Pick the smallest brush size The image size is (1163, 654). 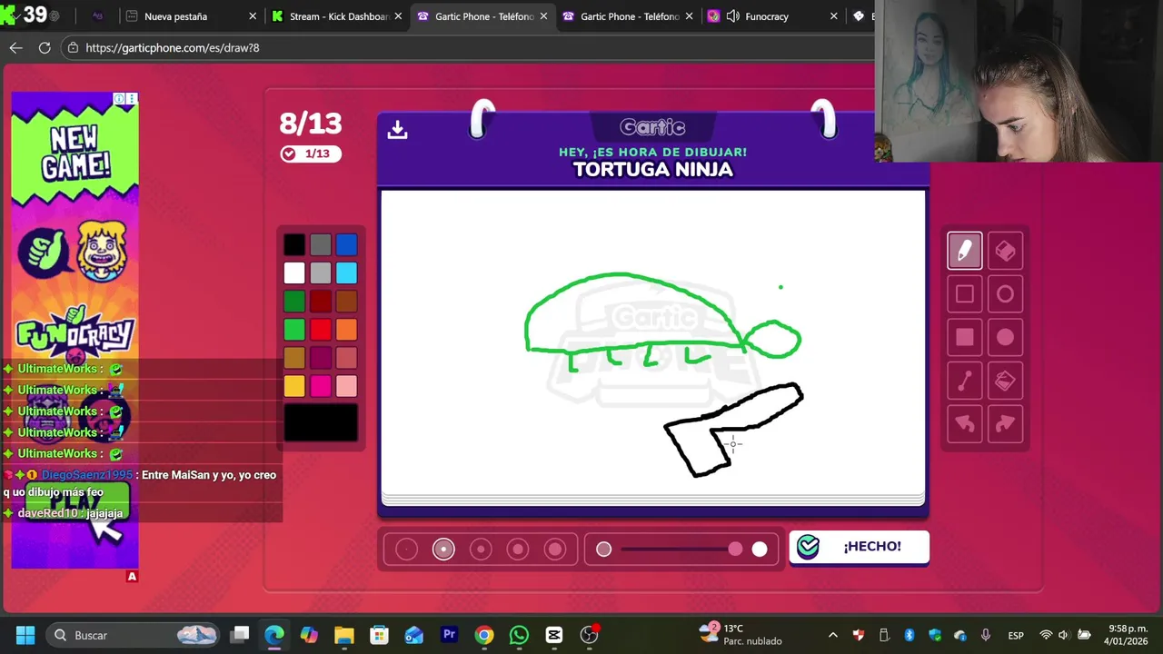(x=406, y=549)
